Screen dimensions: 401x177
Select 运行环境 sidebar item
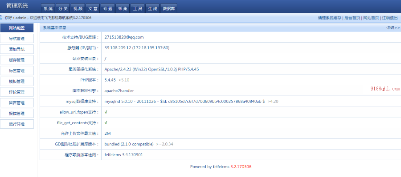click(17, 124)
